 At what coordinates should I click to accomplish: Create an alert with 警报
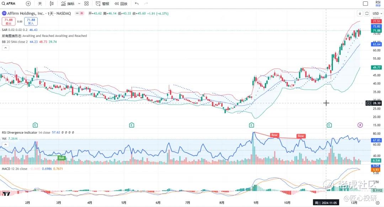pos(103,4)
